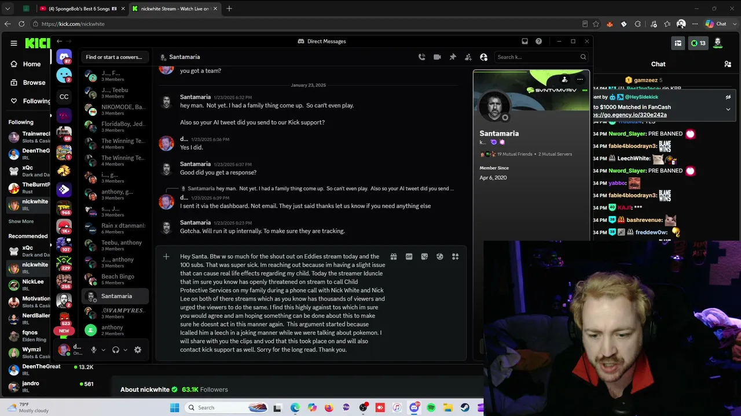Open the more options menu on Santamaria's profile

pos(579,80)
